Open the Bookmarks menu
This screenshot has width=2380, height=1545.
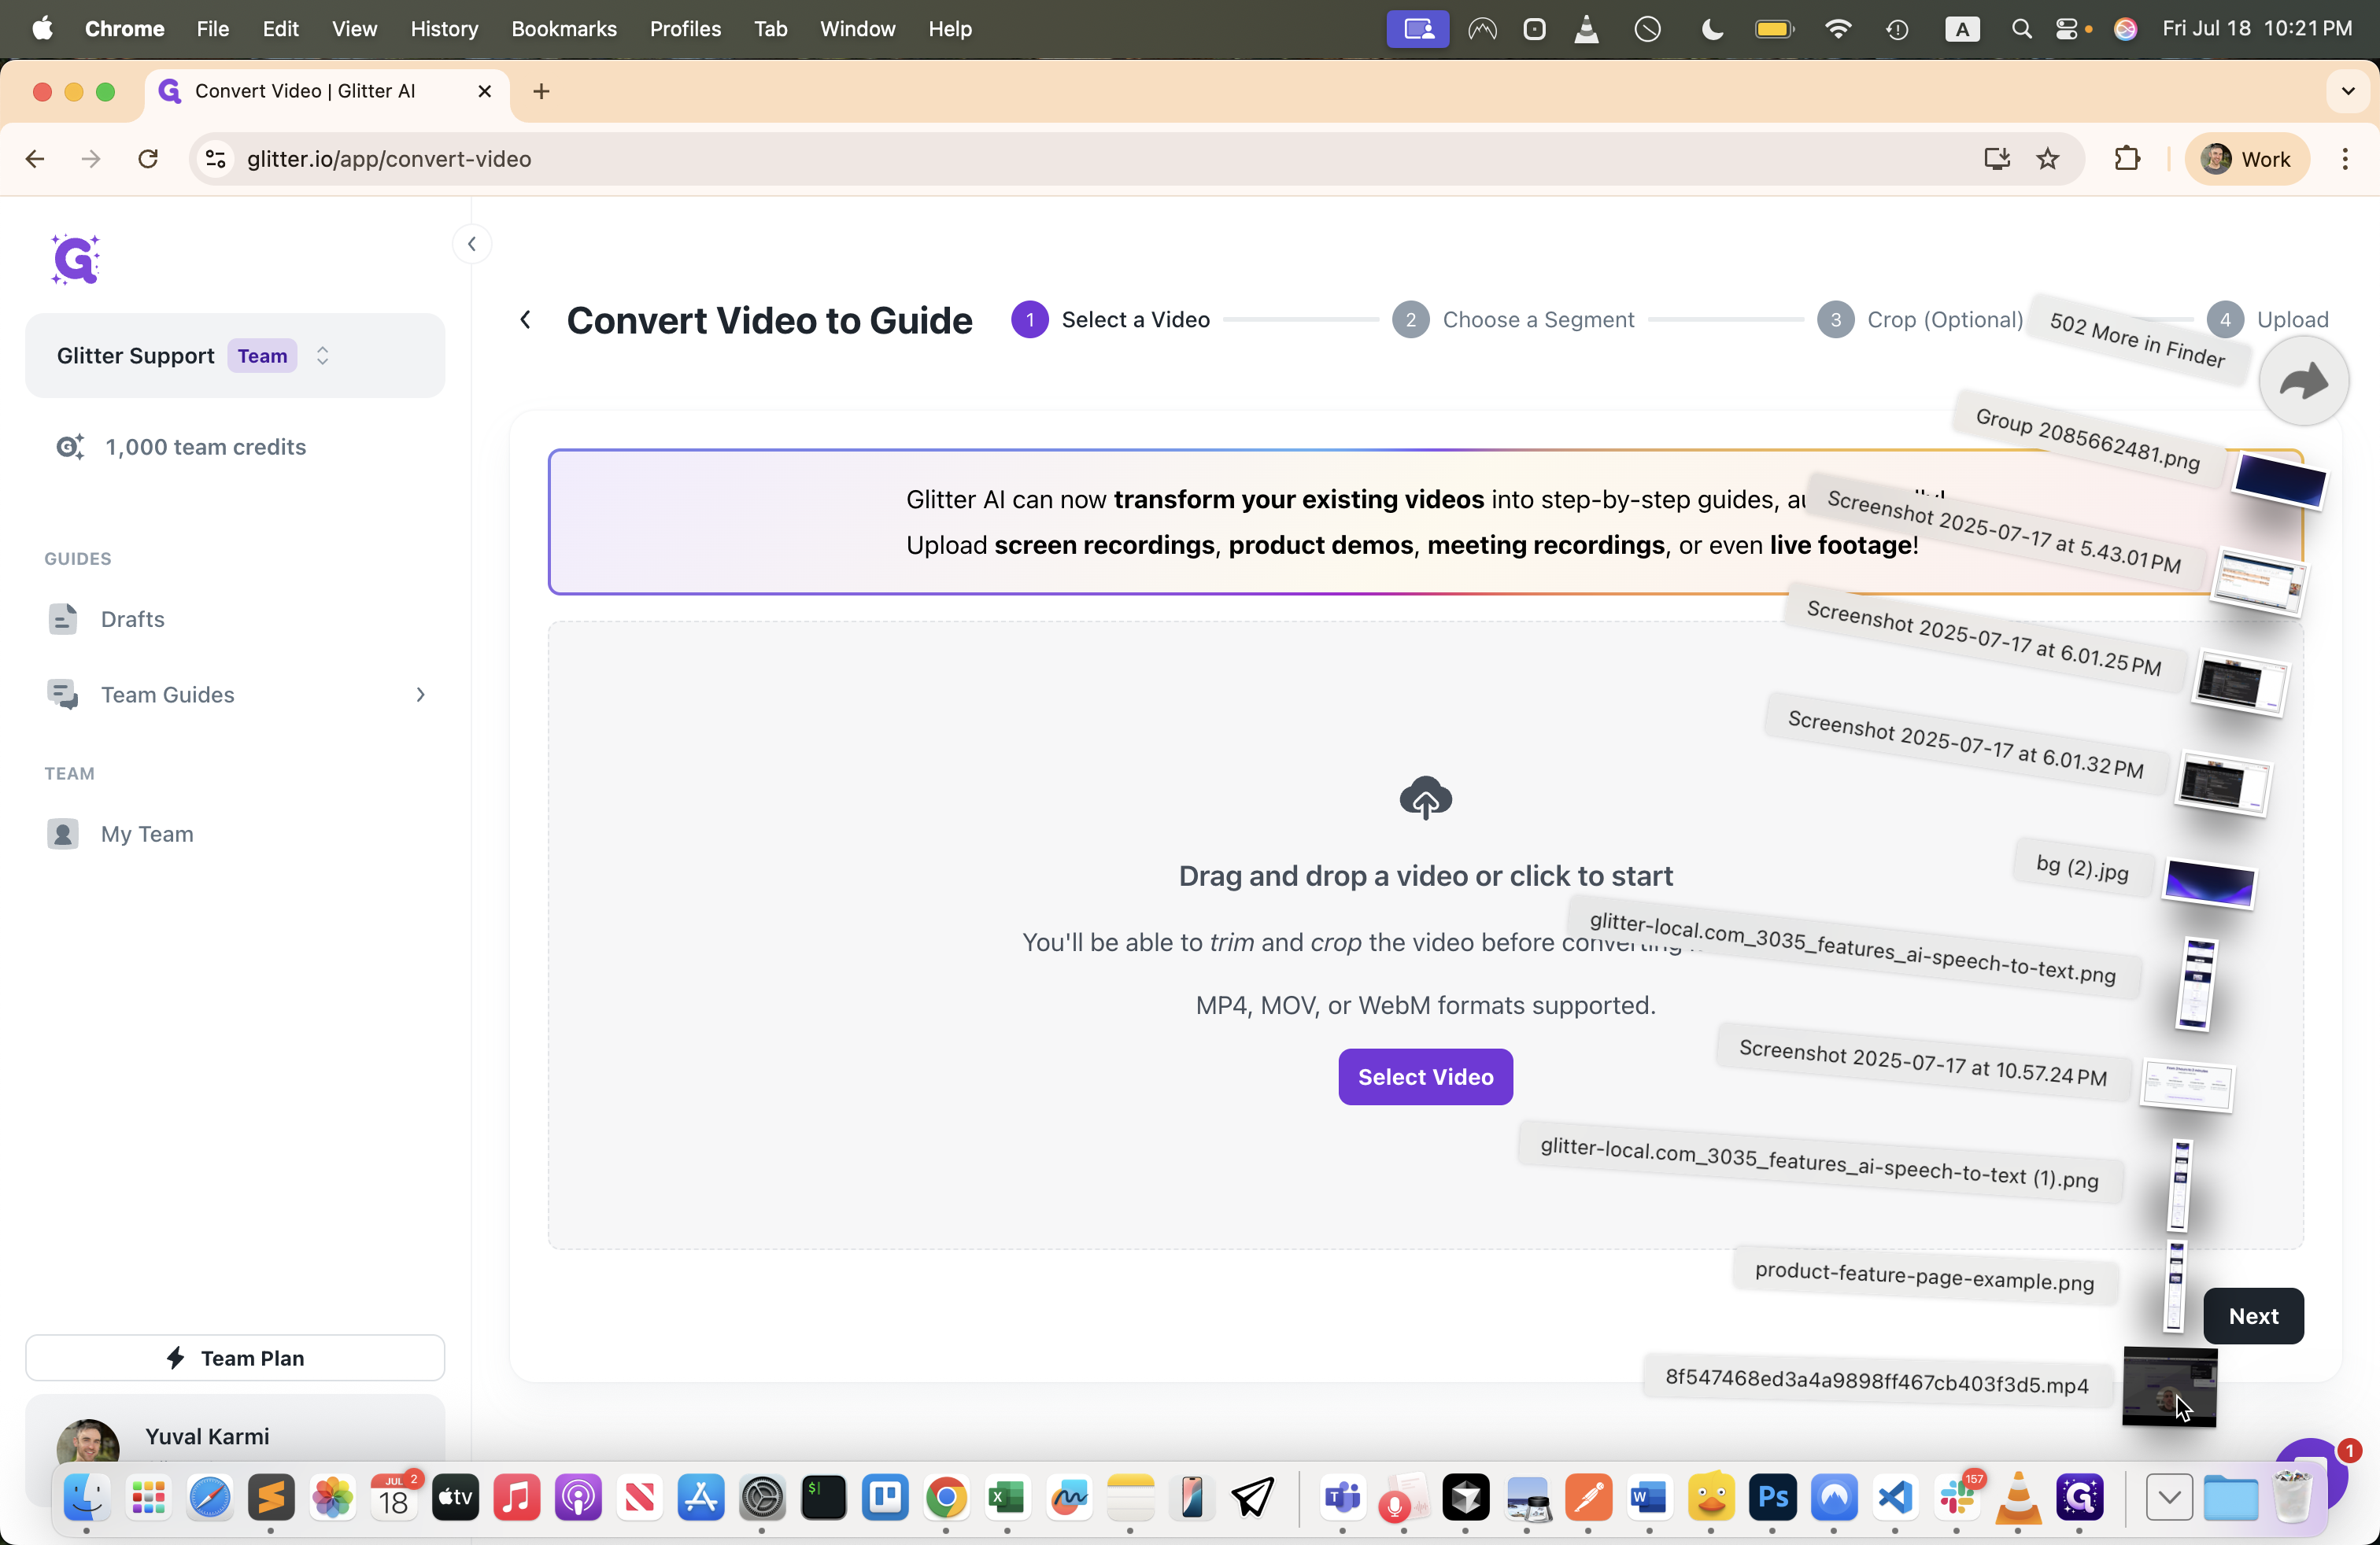click(x=564, y=29)
